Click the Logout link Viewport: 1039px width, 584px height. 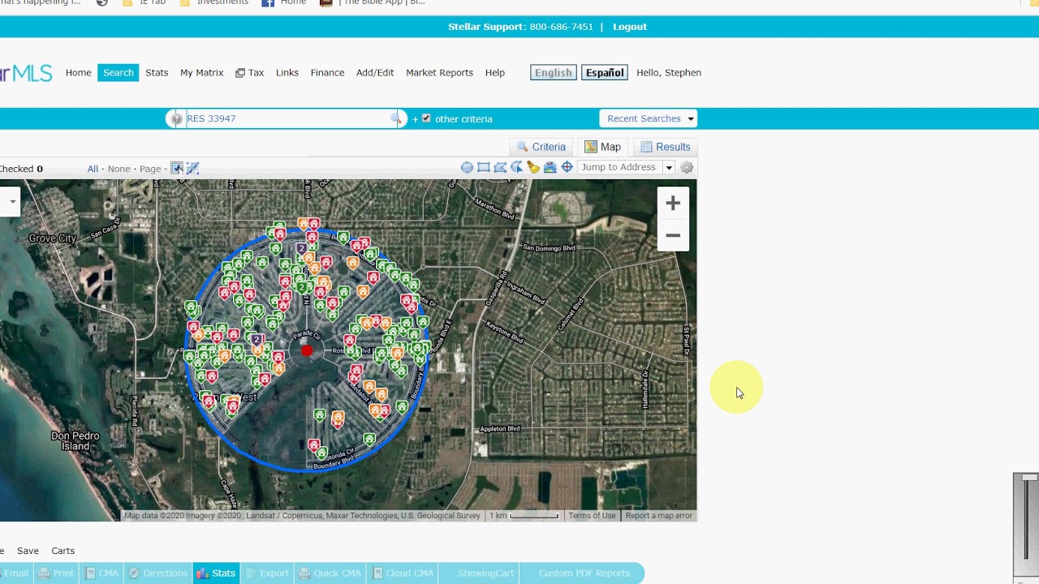pos(630,27)
